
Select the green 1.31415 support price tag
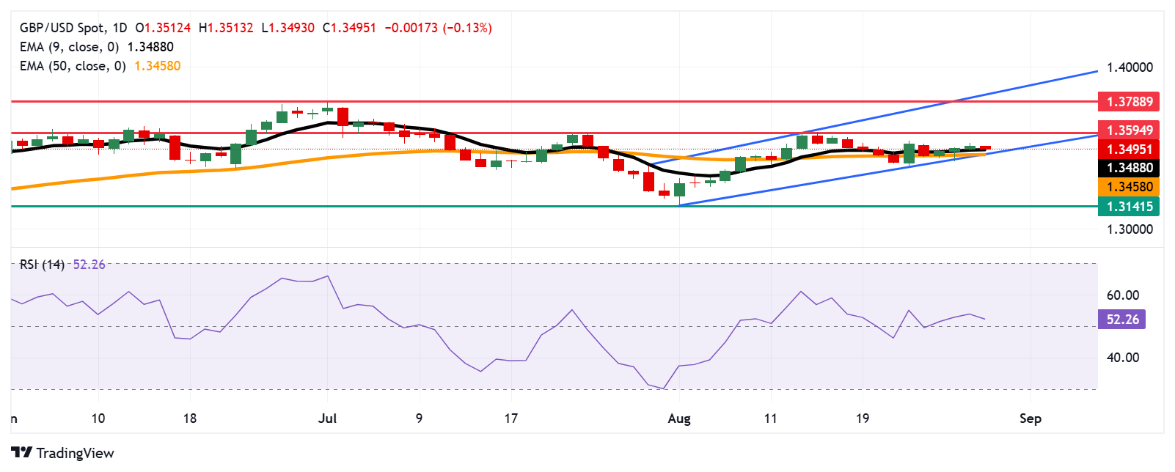point(1129,207)
